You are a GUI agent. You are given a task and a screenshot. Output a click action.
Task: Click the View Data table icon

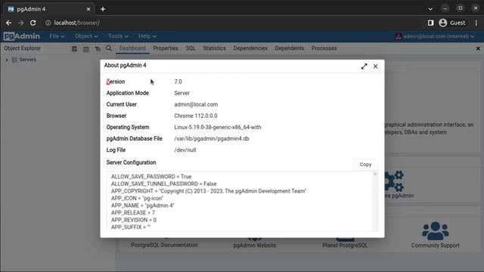click(86, 48)
